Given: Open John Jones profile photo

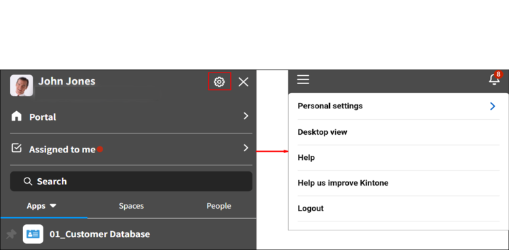Looking at the screenshot, I should 22,85.
